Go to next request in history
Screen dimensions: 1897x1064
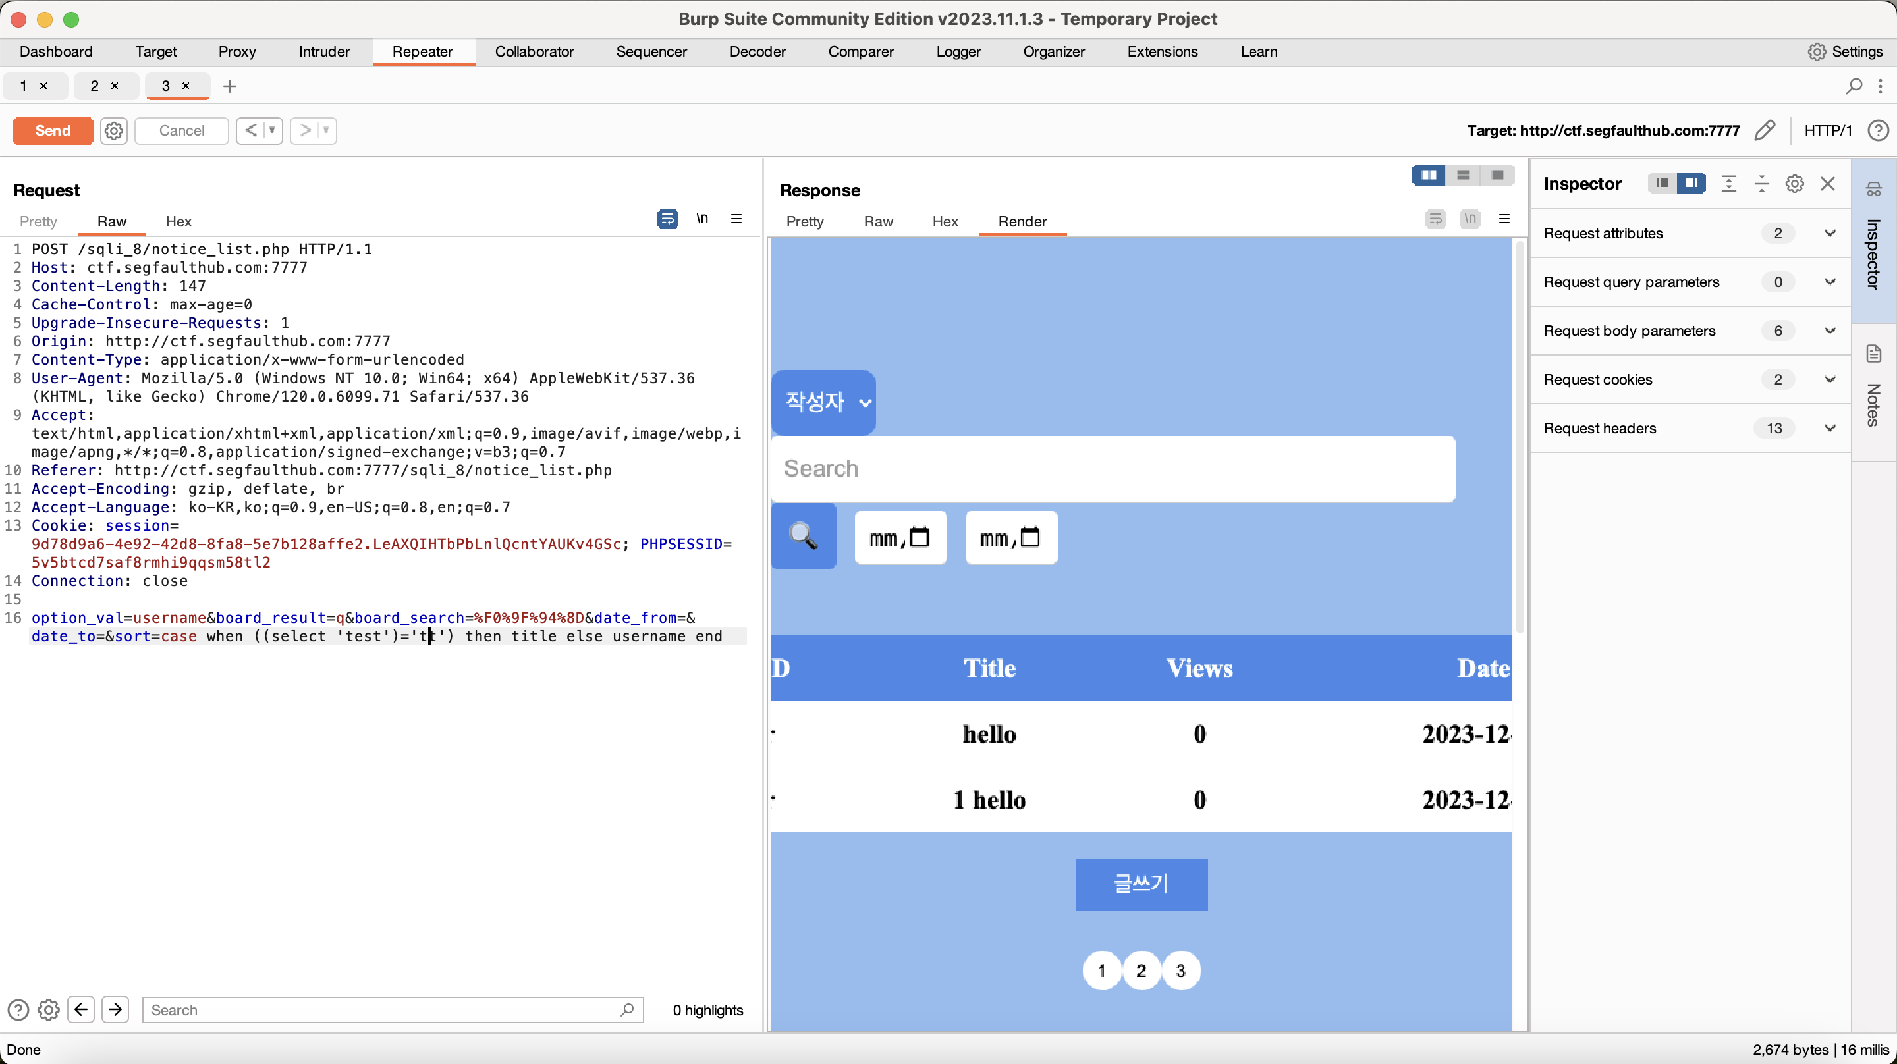(305, 130)
